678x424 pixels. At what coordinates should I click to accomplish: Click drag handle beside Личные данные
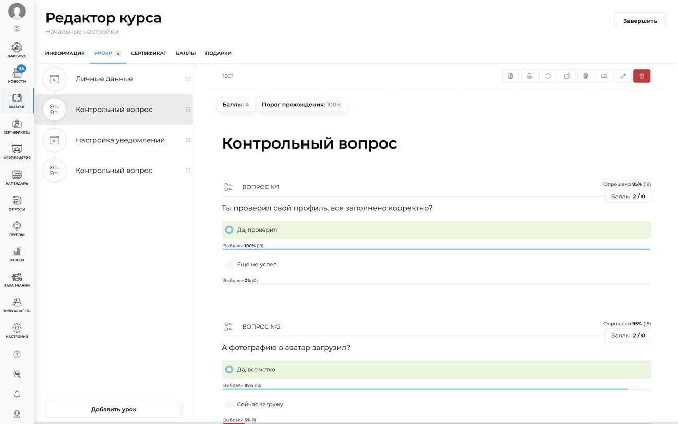188,79
